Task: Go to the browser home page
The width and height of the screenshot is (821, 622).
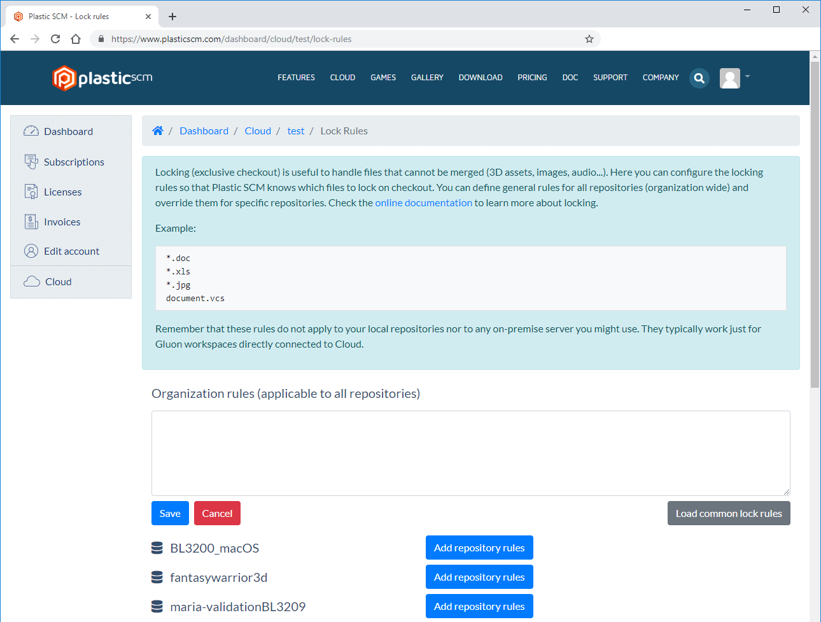Action: [x=76, y=39]
